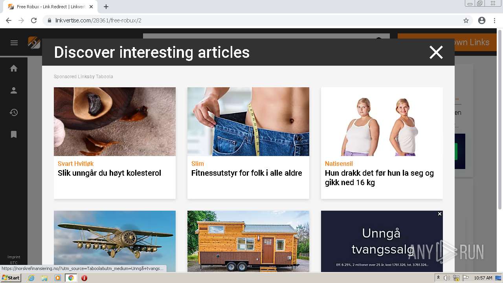
Task: Switch to Chrome in the taskbar
Action: (71, 278)
